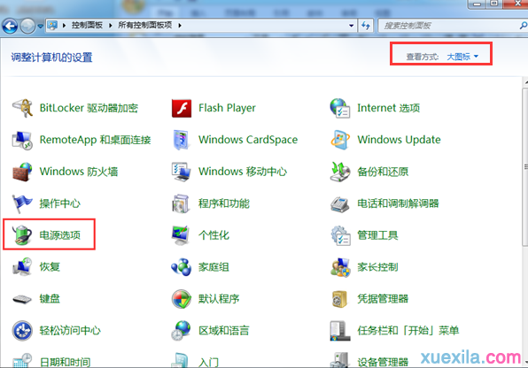The image size is (528, 368).
Task: Open 家长控制 icon
Action: [340, 267]
